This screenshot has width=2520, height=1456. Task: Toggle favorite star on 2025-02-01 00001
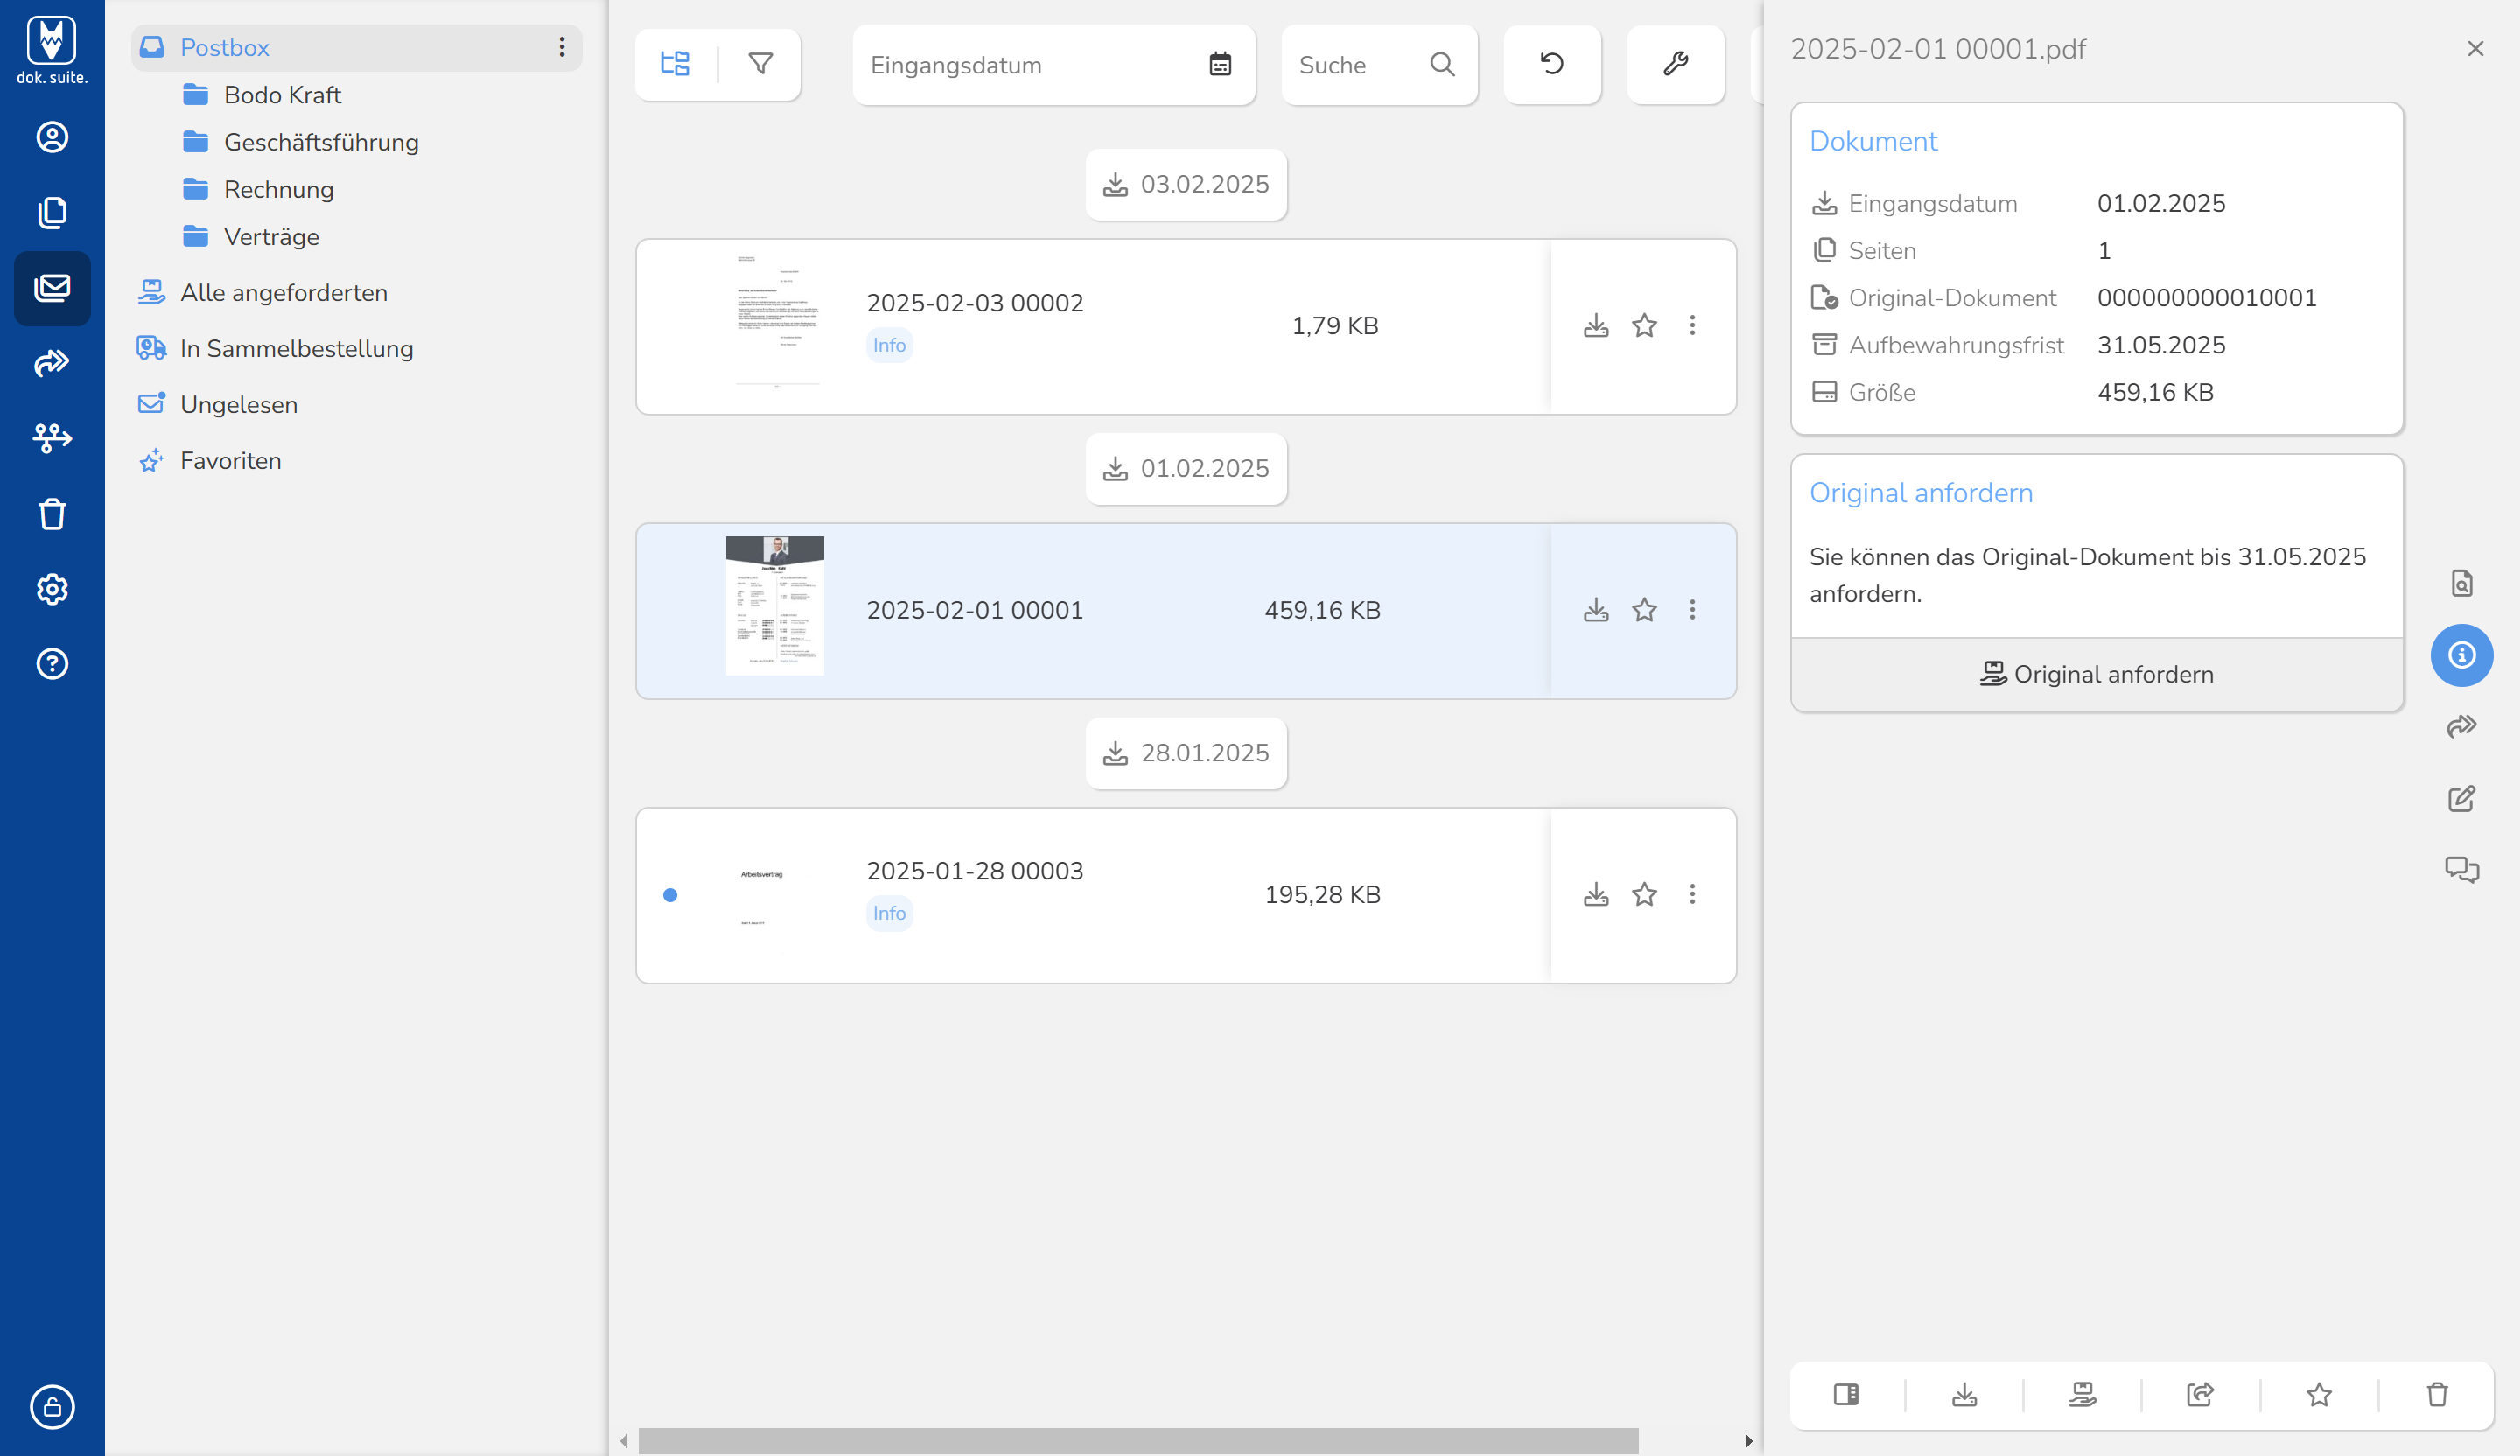(x=1644, y=610)
